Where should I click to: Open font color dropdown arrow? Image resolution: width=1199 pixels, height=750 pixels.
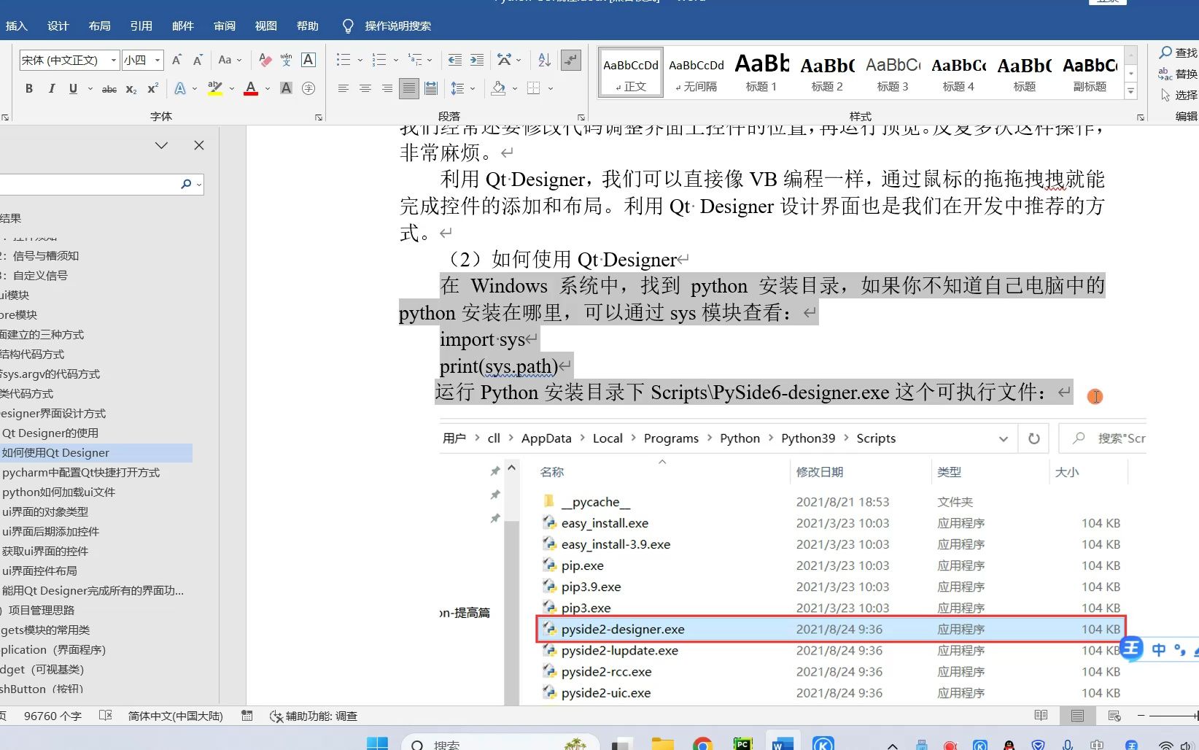coord(268,89)
